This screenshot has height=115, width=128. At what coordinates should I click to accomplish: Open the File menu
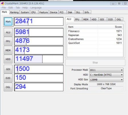pos(4,8)
